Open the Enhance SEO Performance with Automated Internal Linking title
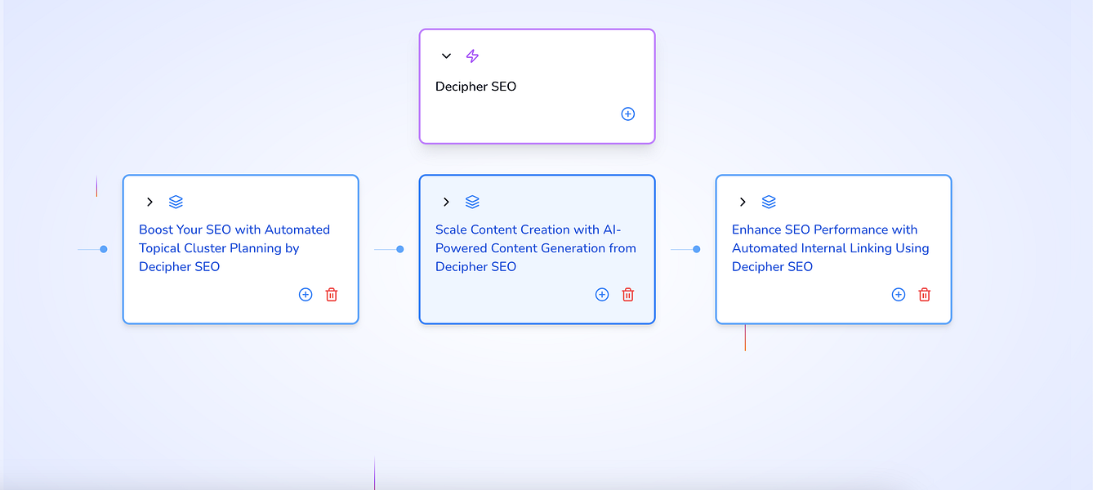 click(831, 248)
